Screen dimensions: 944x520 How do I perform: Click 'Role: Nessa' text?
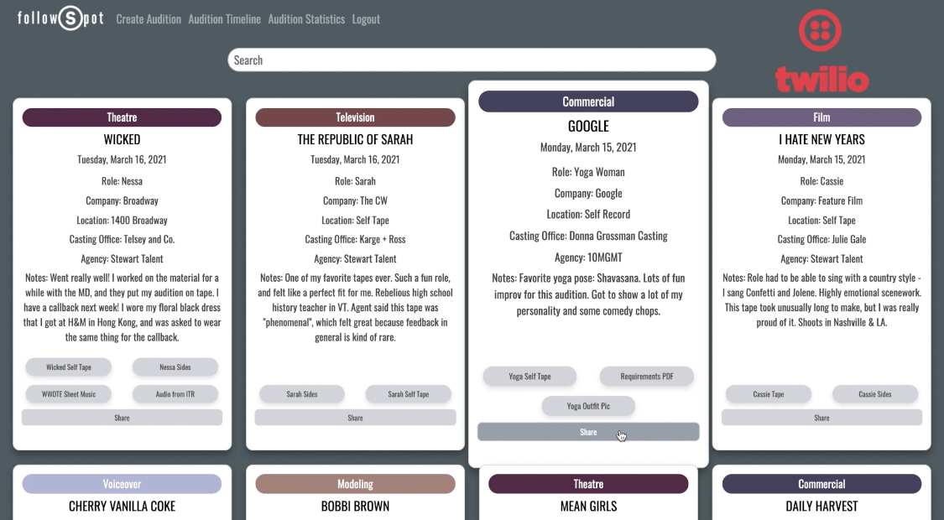(123, 181)
